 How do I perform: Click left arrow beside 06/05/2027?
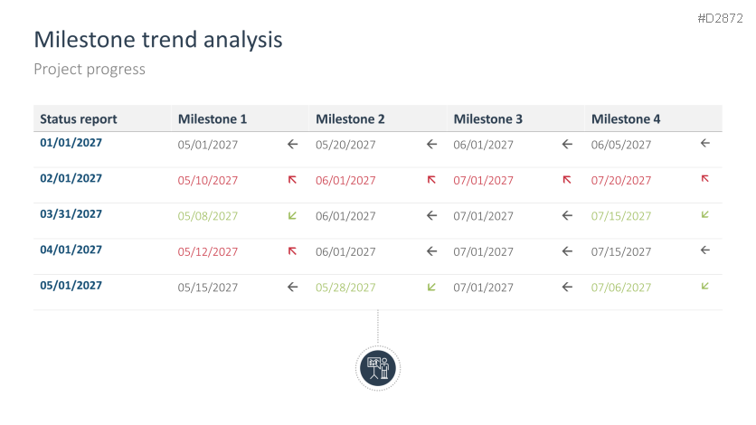pyautogui.click(x=704, y=143)
